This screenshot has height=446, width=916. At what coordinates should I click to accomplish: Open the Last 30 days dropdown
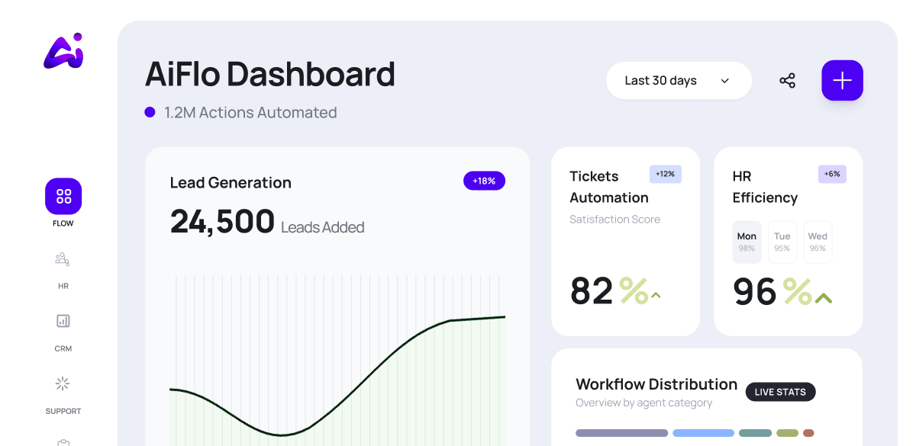(x=679, y=80)
